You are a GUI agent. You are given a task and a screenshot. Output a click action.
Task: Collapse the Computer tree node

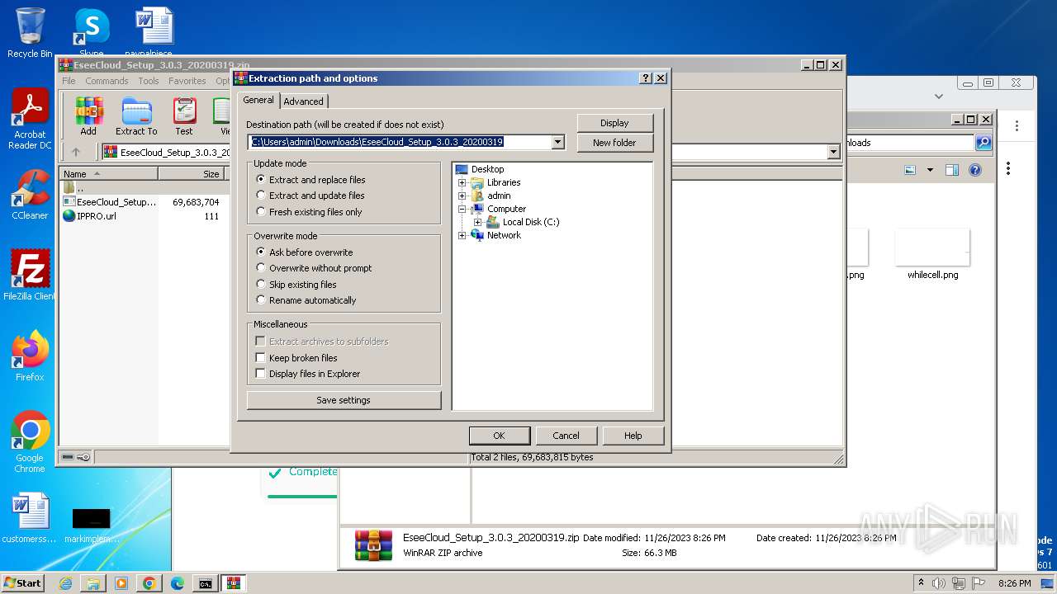pyautogui.click(x=462, y=209)
